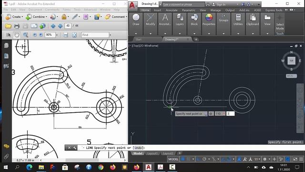Click the command line customize wrench icon
305x172 pixels.
(x=75, y=148)
